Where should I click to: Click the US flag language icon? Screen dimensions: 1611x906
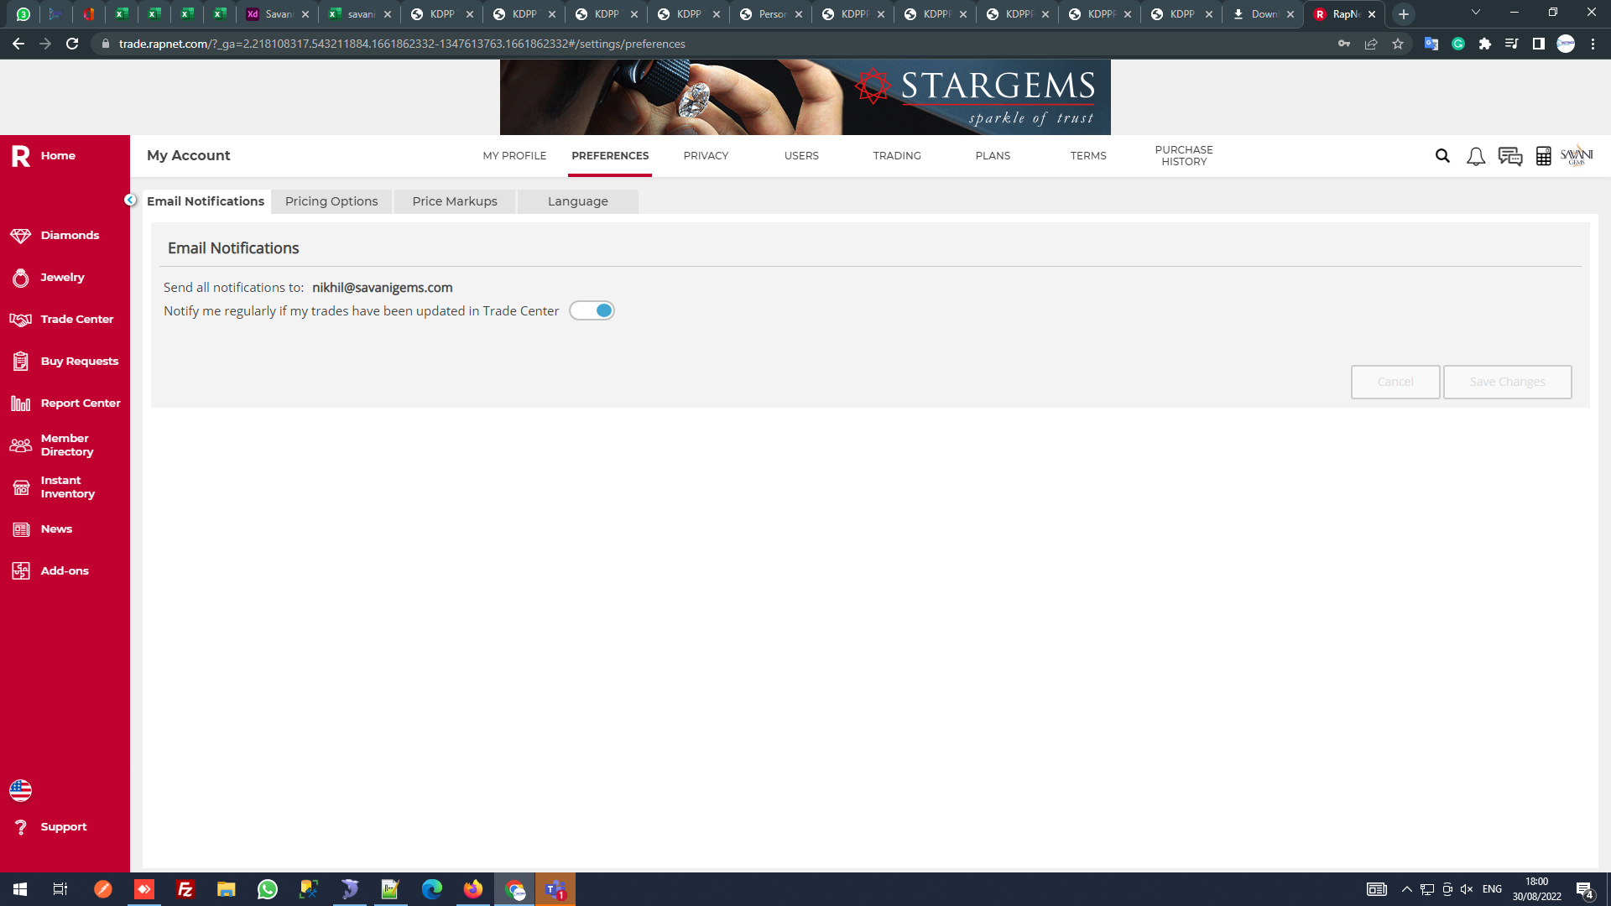[x=21, y=790]
